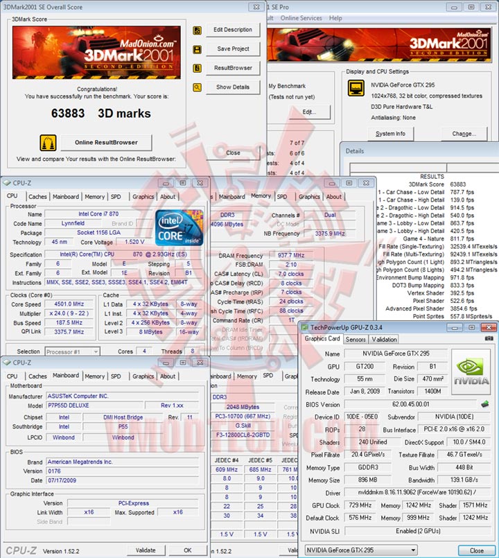Click the magnifier icon beside Show Details
Screen dimensions: 499x558
[x=197, y=87]
